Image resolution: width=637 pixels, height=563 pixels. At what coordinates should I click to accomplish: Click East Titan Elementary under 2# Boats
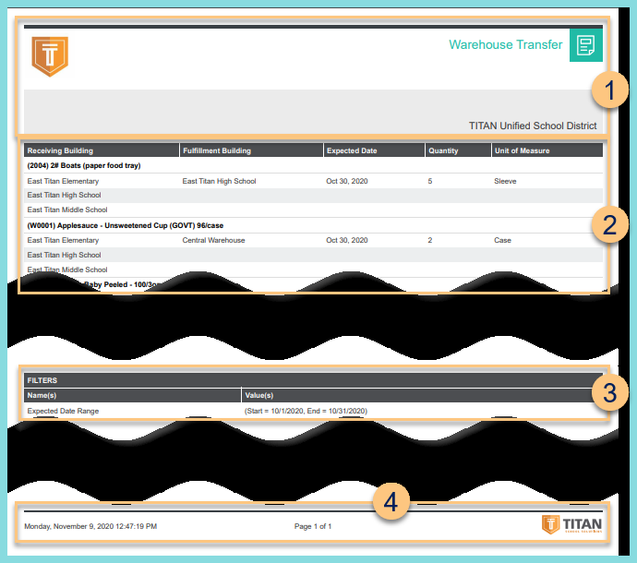click(x=63, y=181)
